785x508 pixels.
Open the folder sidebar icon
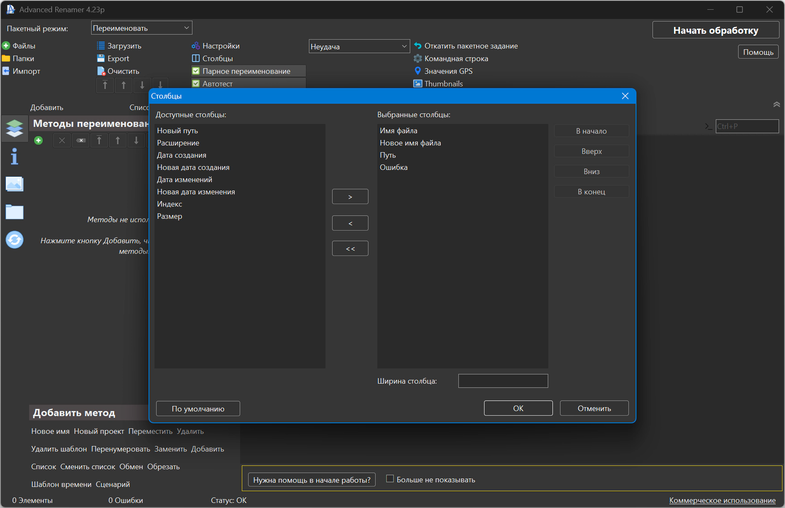click(x=15, y=212)
